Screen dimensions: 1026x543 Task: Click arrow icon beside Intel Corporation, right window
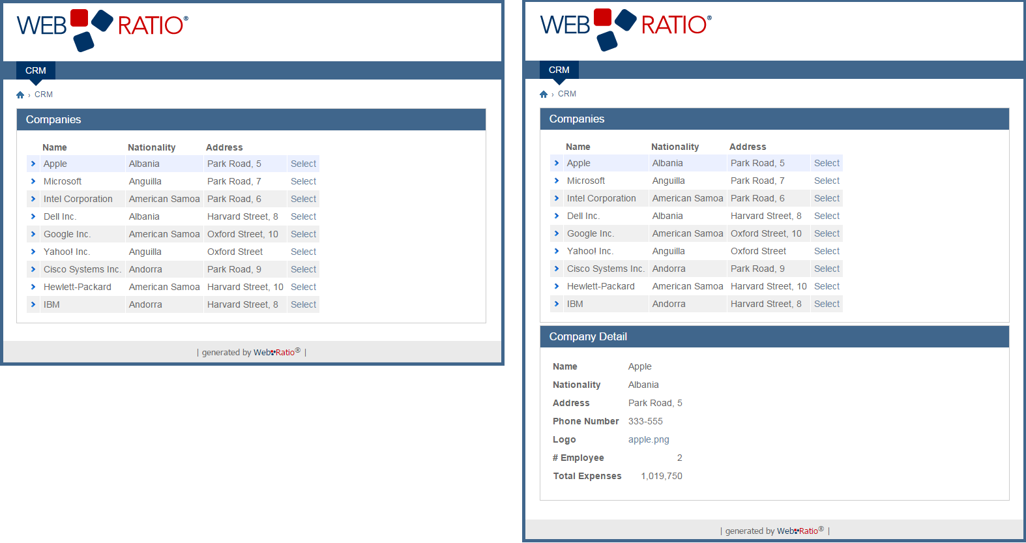[557, 198]
